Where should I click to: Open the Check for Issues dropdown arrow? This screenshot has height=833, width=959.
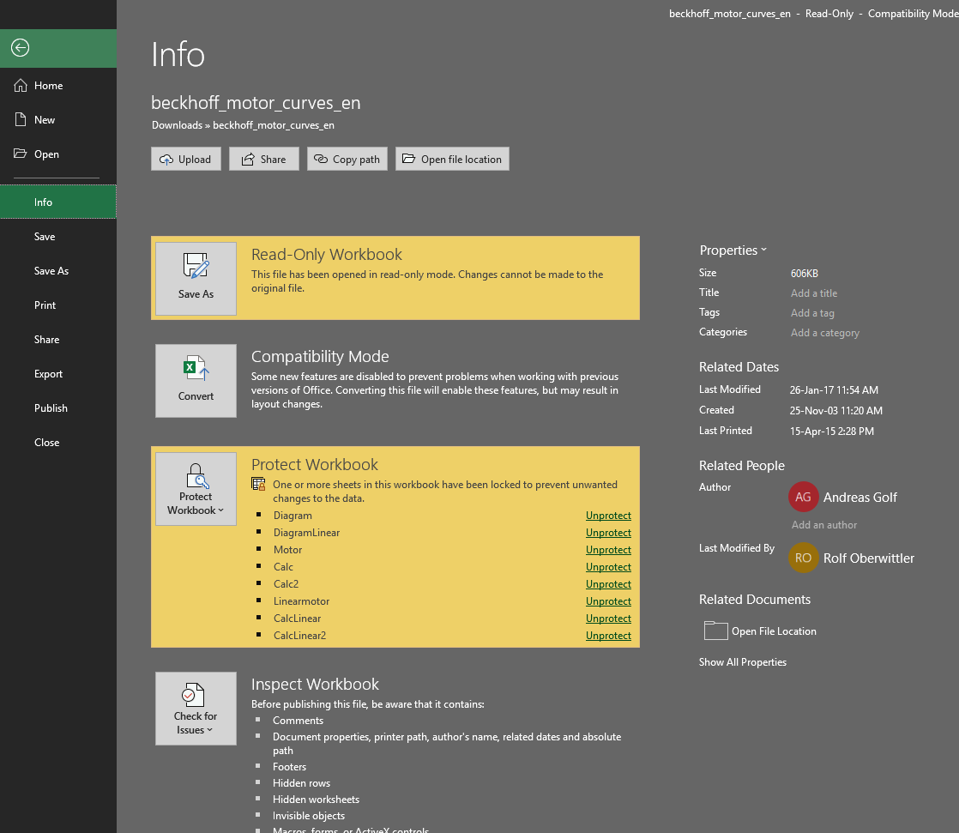[210, 730]
